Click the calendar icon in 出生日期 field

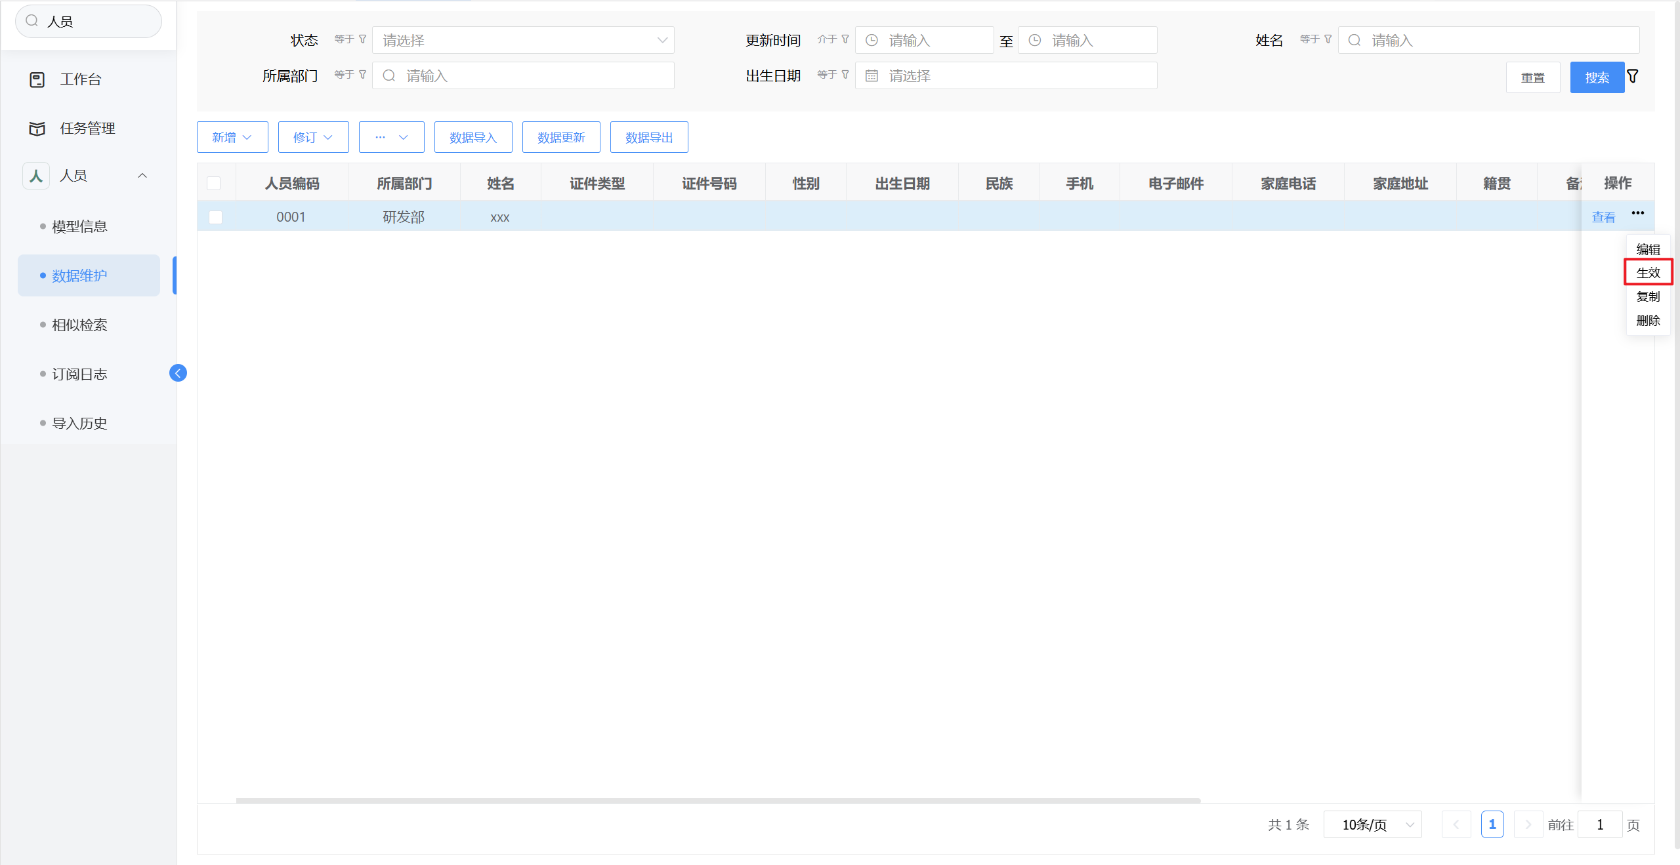871,76
